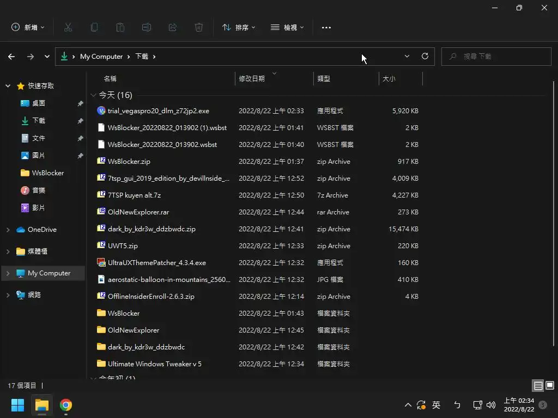Switch to details view button in status bar
Image resolution: width=558 pixels, height=418 pixels.
coord(538,386)
